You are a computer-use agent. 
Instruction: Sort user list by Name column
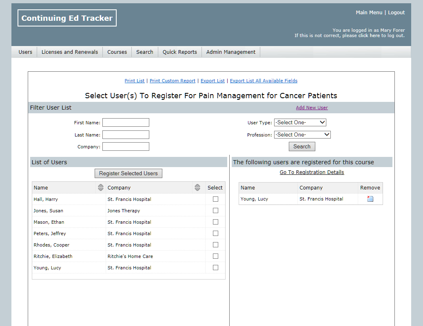click(101, 187)
